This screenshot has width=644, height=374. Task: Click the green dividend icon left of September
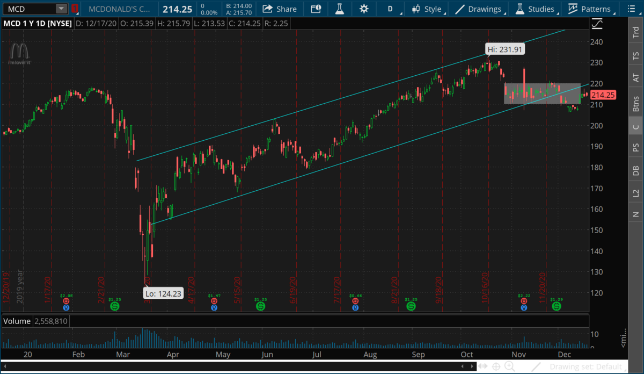(x=411, y=306)
